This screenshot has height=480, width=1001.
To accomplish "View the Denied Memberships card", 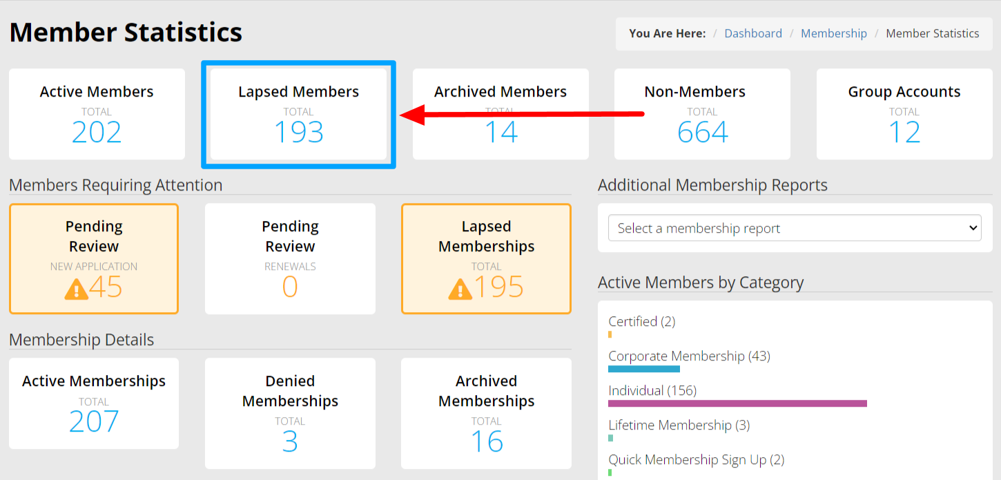I will click(x=290, y=413).
